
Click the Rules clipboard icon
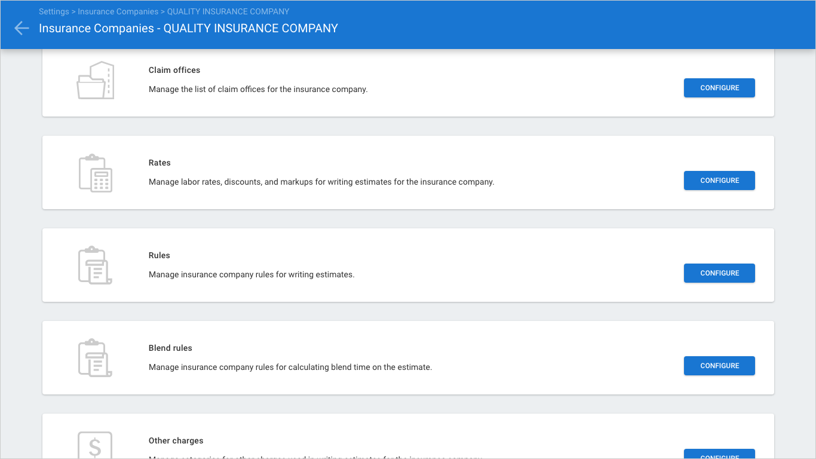click(x=95, y=265)
